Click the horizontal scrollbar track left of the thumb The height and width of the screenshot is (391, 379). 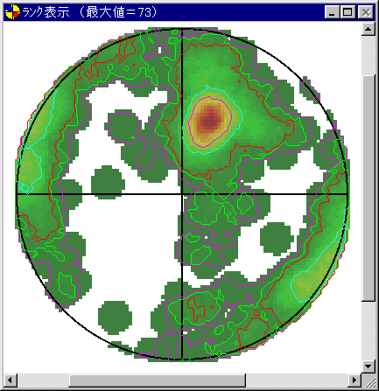(x=43, y=381)
